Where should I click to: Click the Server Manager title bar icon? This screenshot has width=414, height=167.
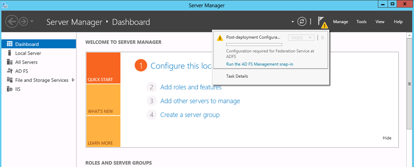click(x=4, y=5)
